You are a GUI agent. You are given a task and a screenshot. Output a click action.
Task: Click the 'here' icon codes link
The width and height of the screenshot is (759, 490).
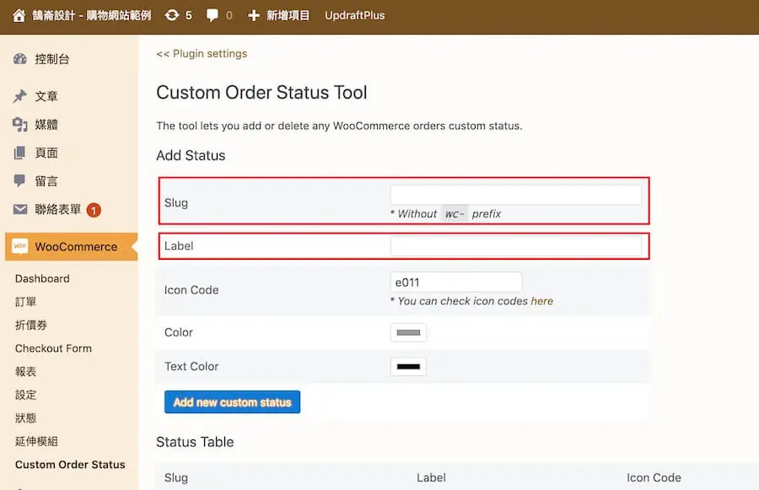point(541,301)
